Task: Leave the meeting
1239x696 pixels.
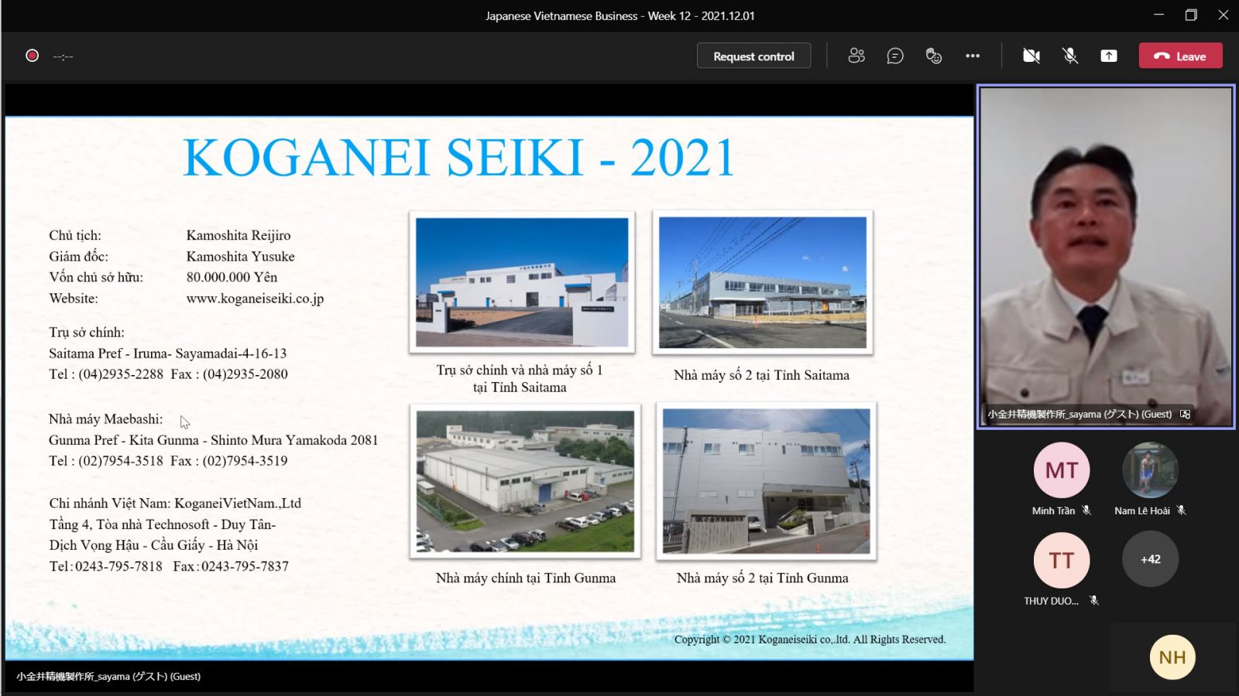Action: point(1180,56)
